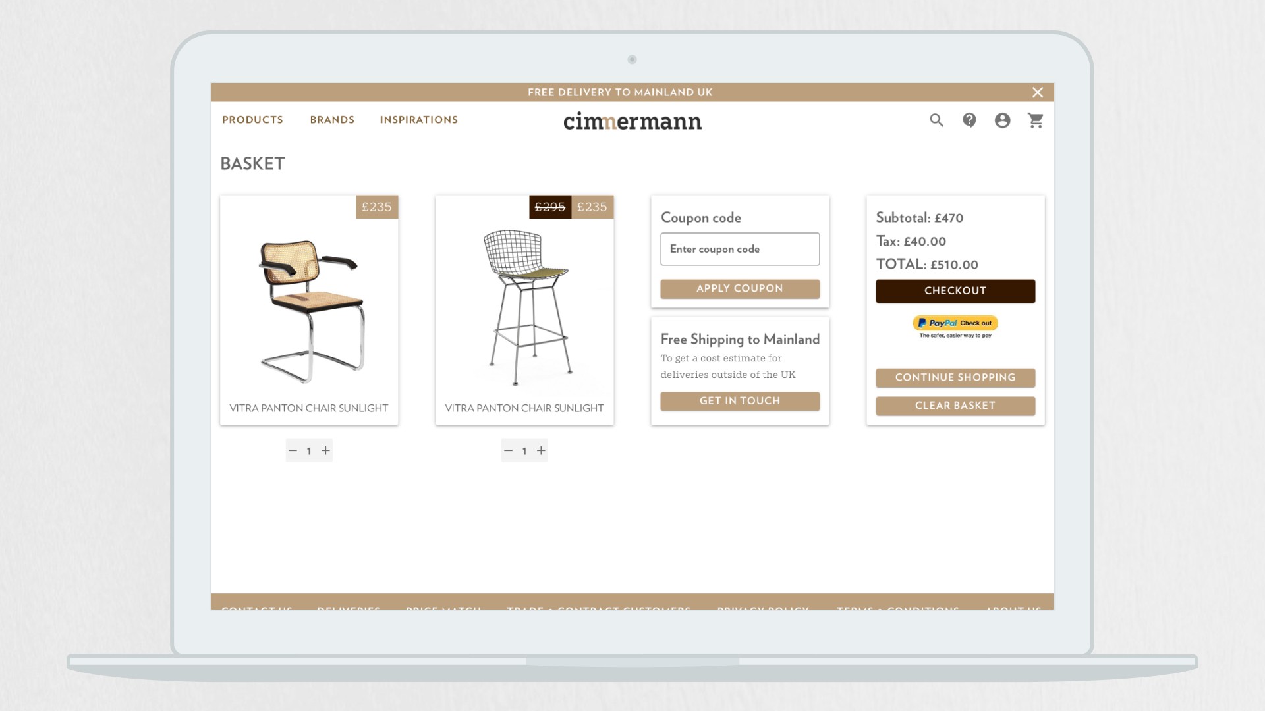Screen dimensions: 1265x711
Task: Proceed with the Checkout button
Action: pos(955,291)
